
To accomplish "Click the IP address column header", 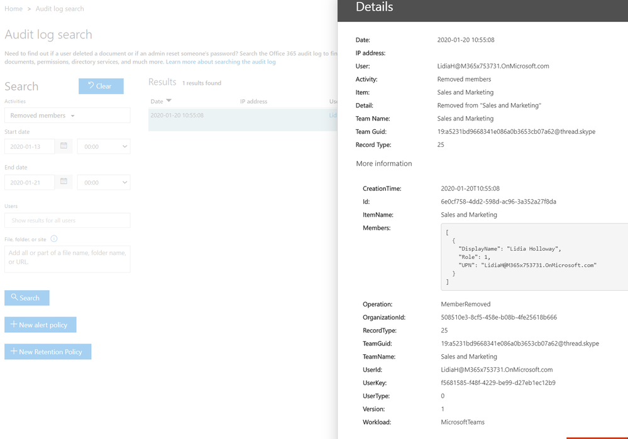I will (253, 101).
